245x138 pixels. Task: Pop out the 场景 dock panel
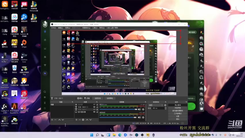coord(72,102)
